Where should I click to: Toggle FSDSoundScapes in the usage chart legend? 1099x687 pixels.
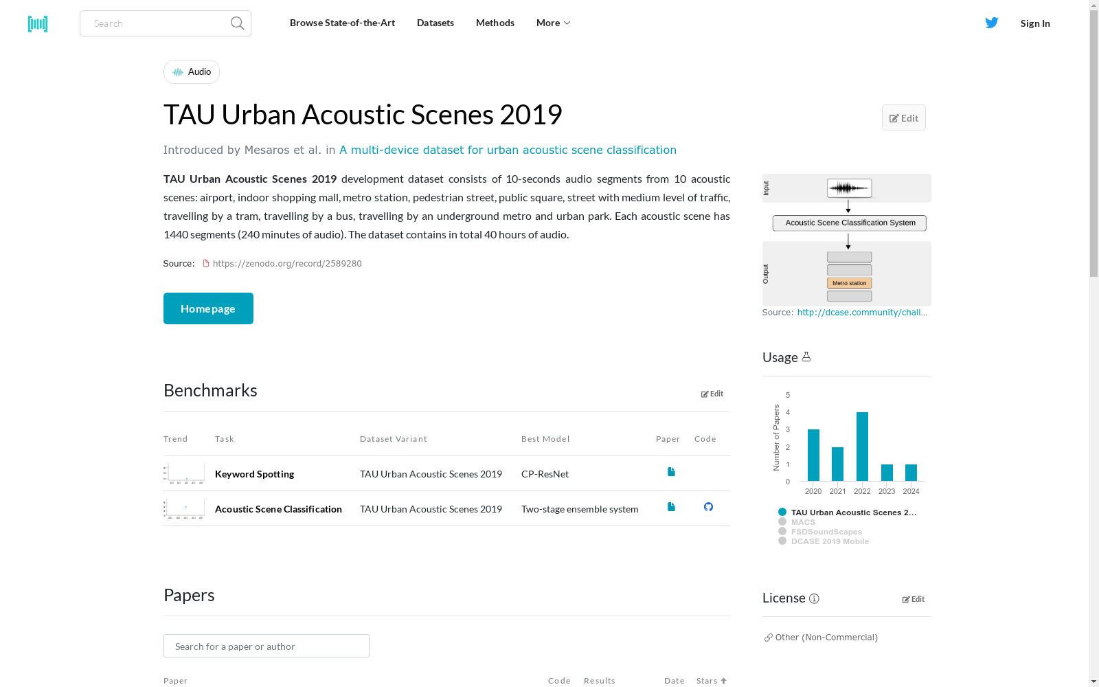[x=826, y=531]
